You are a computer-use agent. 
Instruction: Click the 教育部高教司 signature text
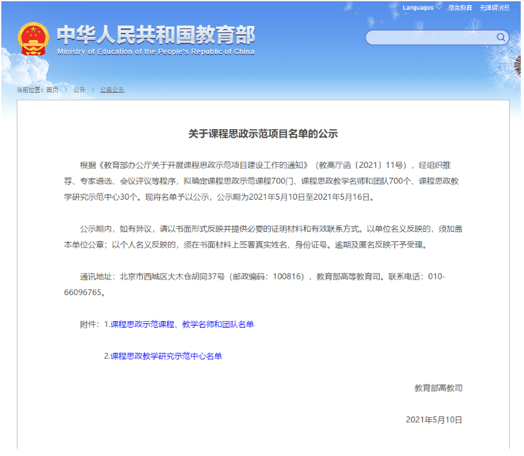coord(438,388)
